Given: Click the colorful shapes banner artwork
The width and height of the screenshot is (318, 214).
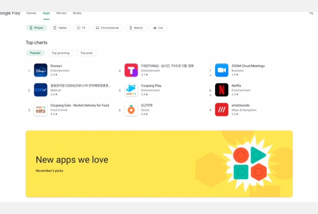Looking at the screenshot, I should 250,163.
